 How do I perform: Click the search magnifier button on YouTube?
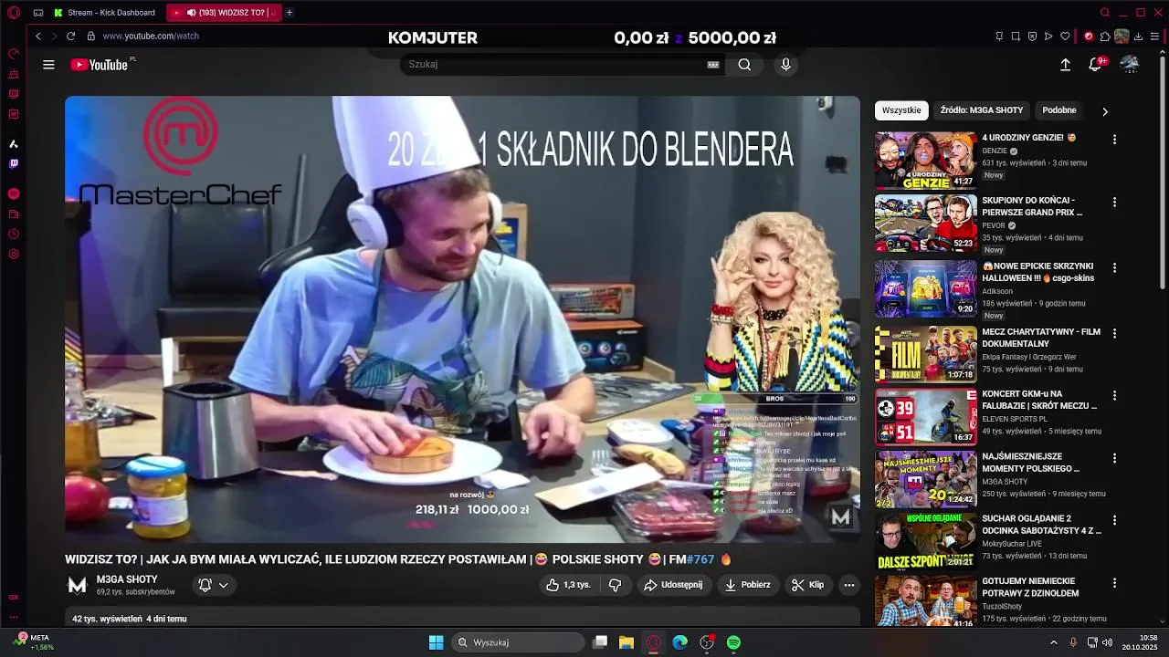(x=744, y=65)
